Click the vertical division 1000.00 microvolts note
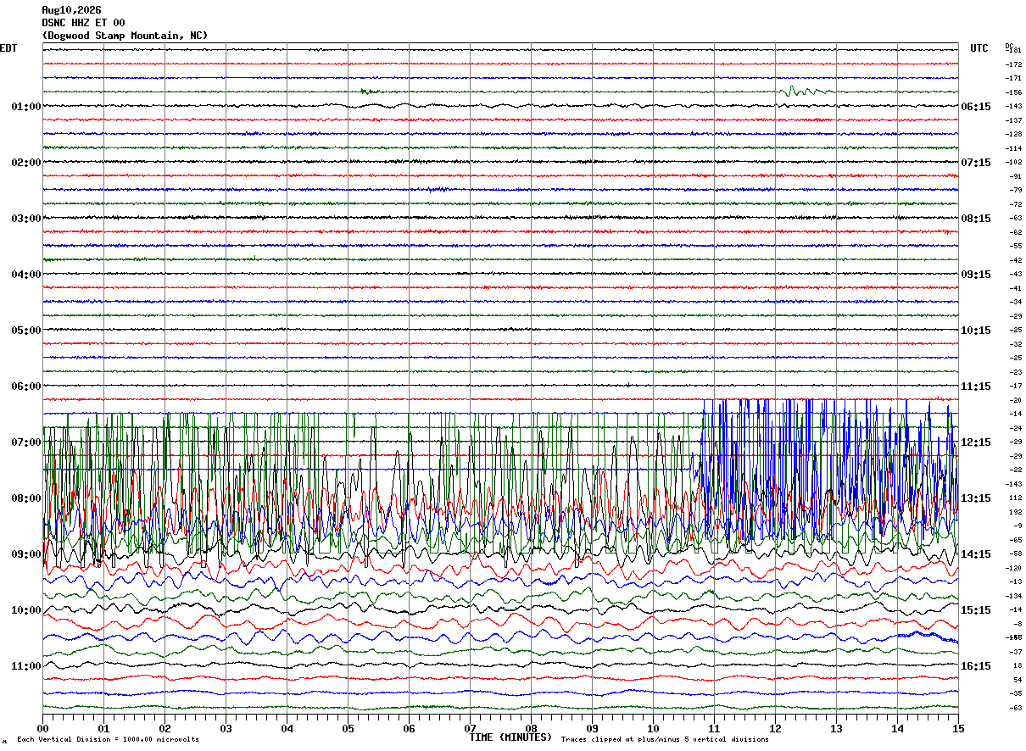1026x751 pixels. coord(108,740)
